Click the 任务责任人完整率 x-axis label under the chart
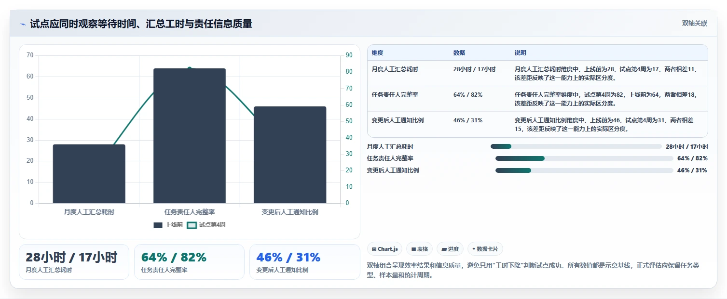 point(190,212)
